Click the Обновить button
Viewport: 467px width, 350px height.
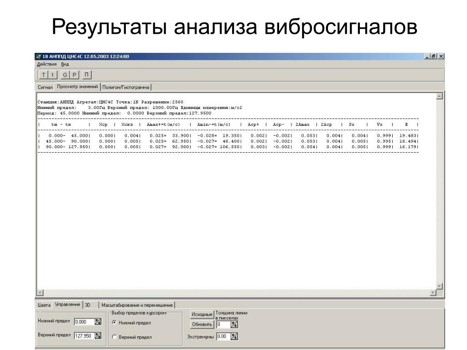click(x=202, y=324)
